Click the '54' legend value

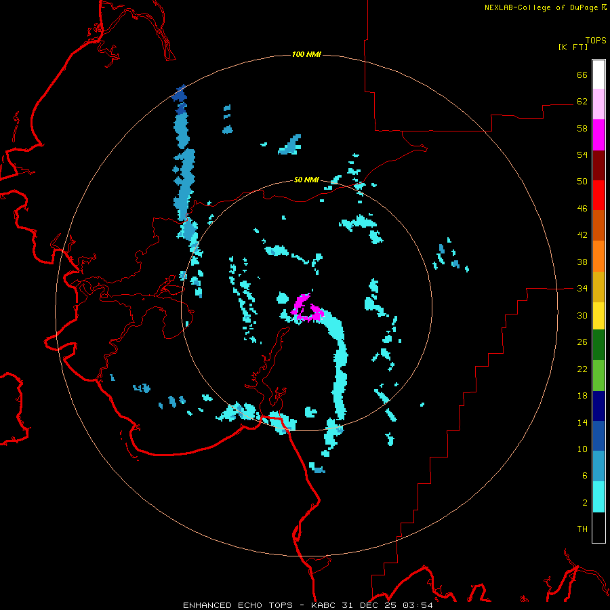click(x=582, y=155)
